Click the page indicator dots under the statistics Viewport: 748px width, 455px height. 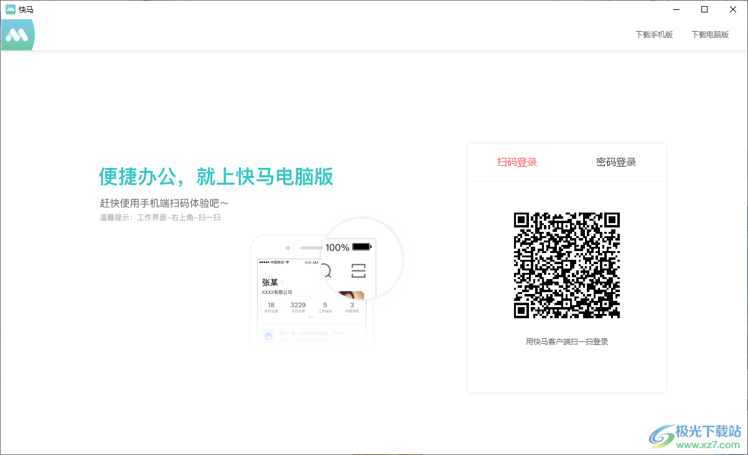(313, 317)
